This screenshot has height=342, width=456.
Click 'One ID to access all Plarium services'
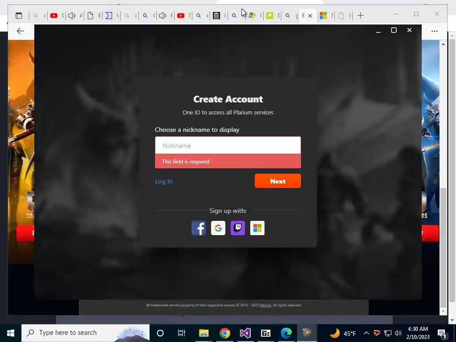click(x=228, y=112)
